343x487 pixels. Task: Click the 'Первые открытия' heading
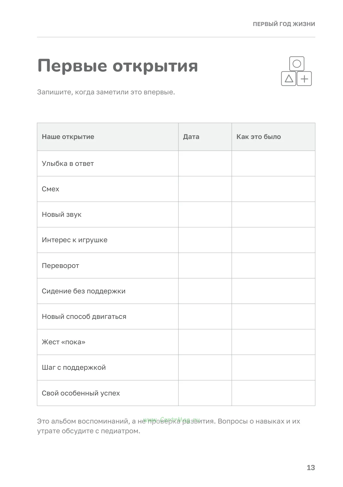pyautogui.click(x=118, y=66)
